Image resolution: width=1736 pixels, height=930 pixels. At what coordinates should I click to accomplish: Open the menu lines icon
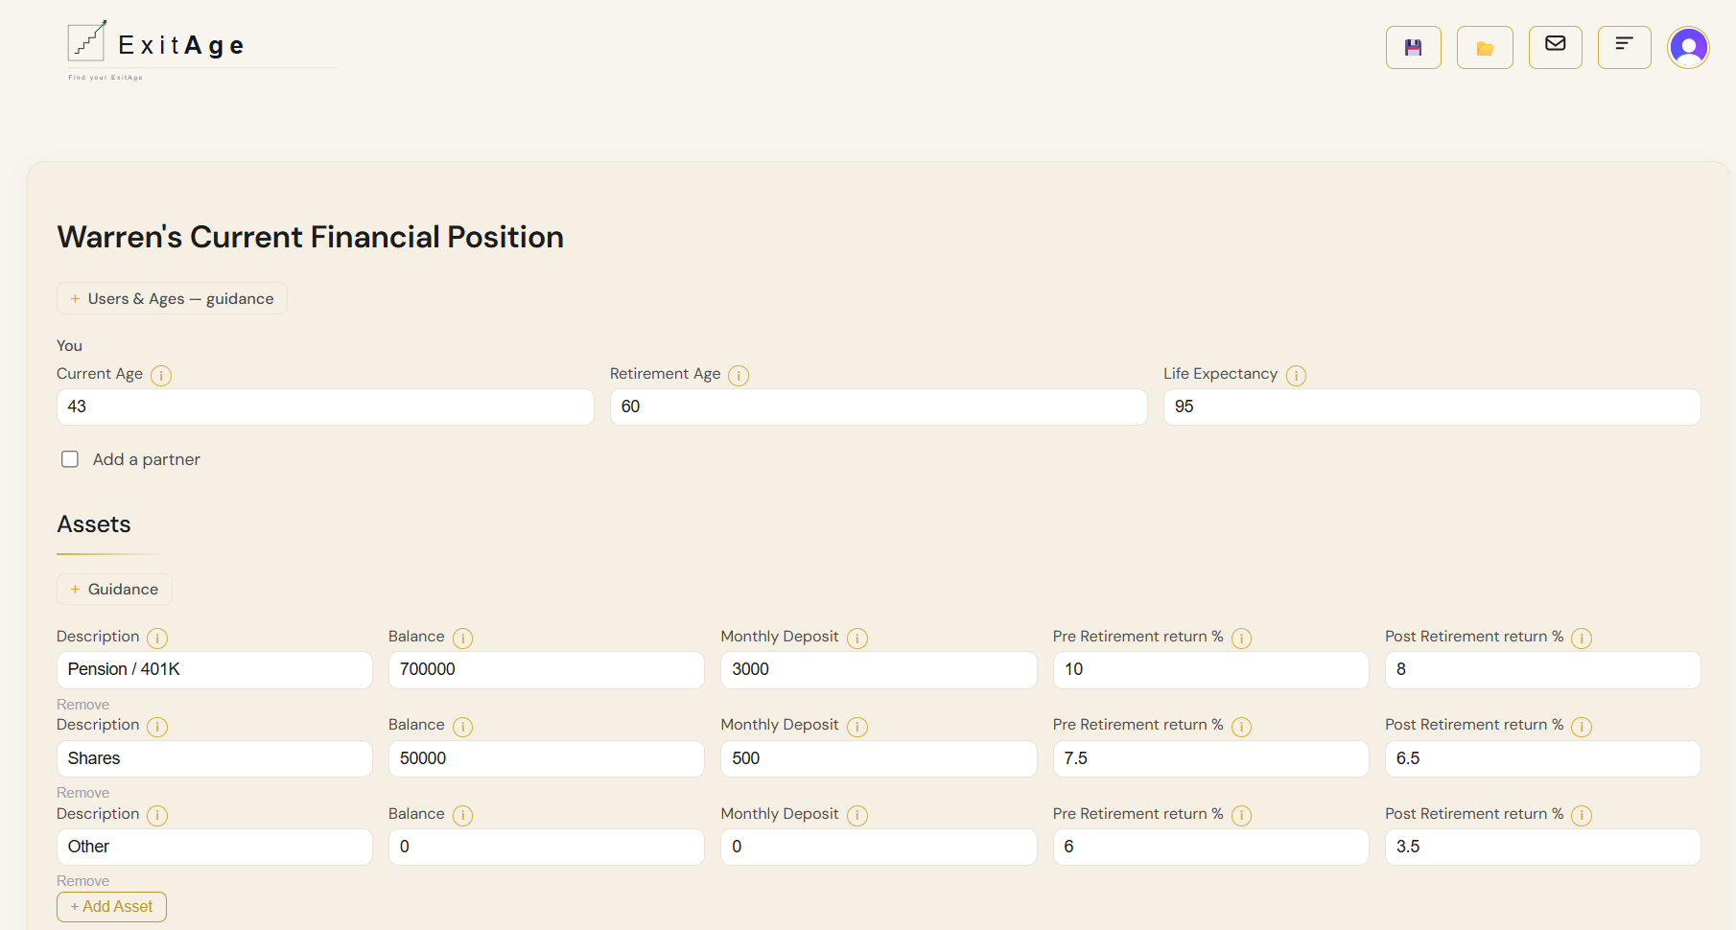(x=1624, y=47)
